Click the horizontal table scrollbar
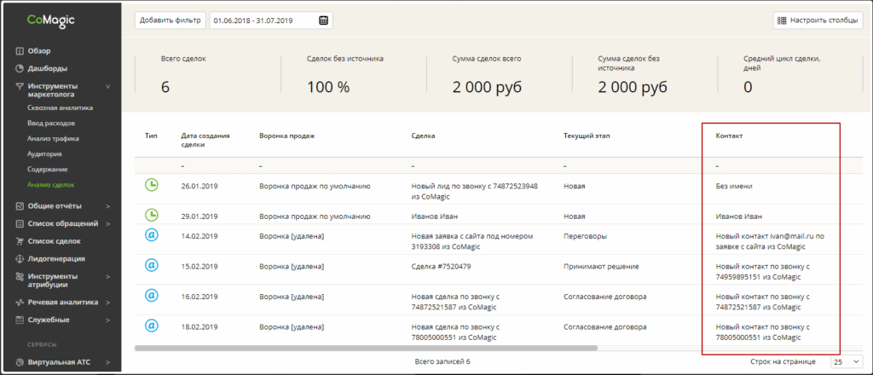This screenshot has height=375, width=873. [367, 348]
